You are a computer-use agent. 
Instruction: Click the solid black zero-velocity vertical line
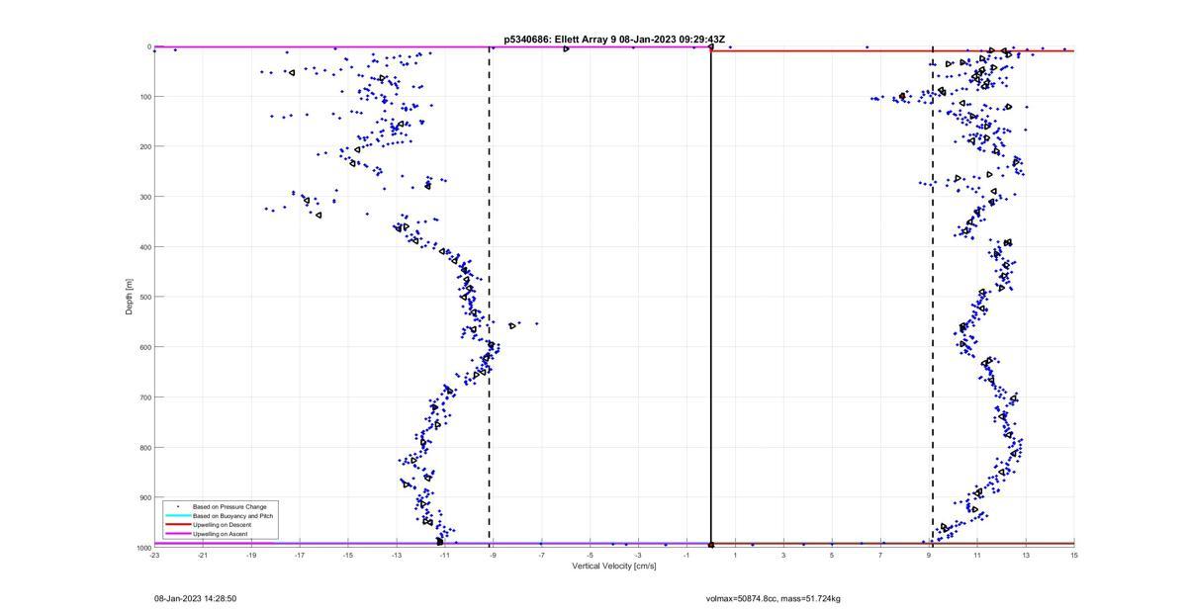coord(711,297)
